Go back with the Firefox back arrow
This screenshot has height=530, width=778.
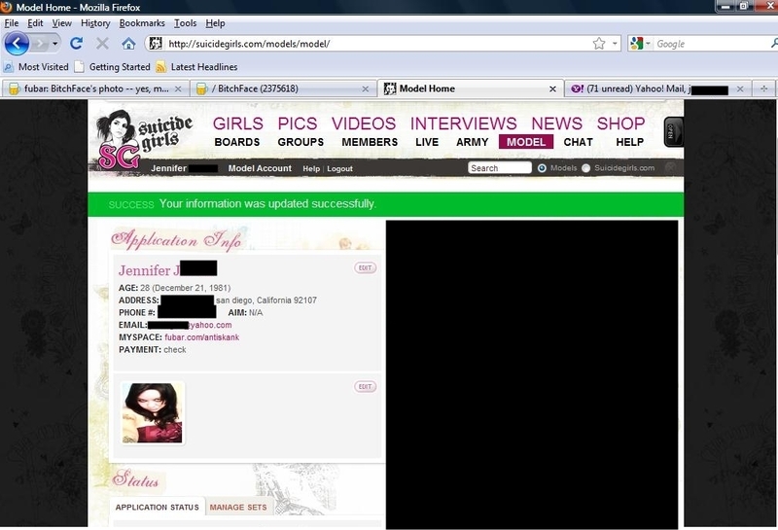17,44
